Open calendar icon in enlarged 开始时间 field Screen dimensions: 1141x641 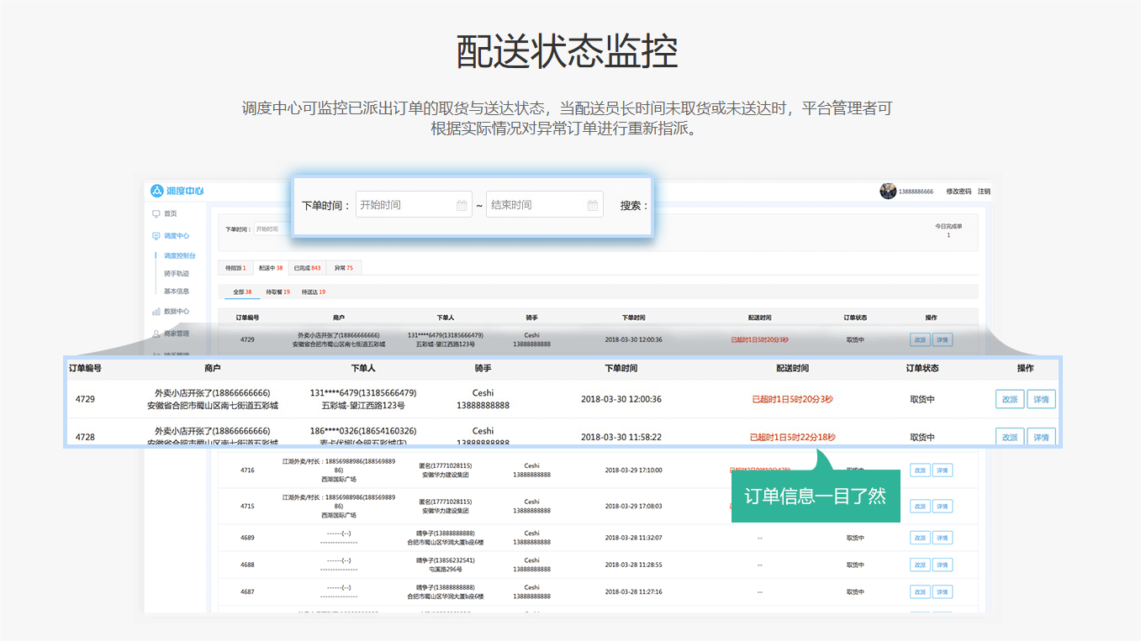tap(462, 205)
